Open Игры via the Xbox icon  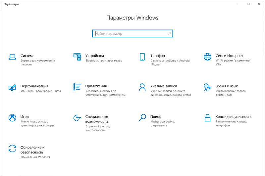point(12,118)
